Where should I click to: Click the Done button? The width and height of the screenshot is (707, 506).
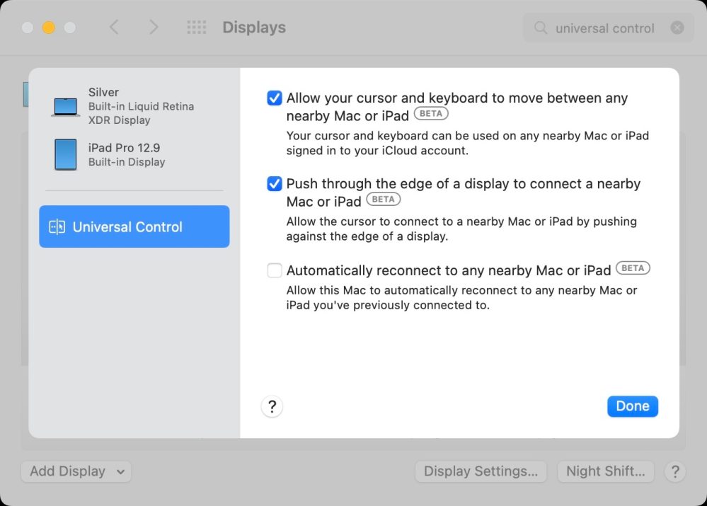pyautogui.click(x=632, y=406)
